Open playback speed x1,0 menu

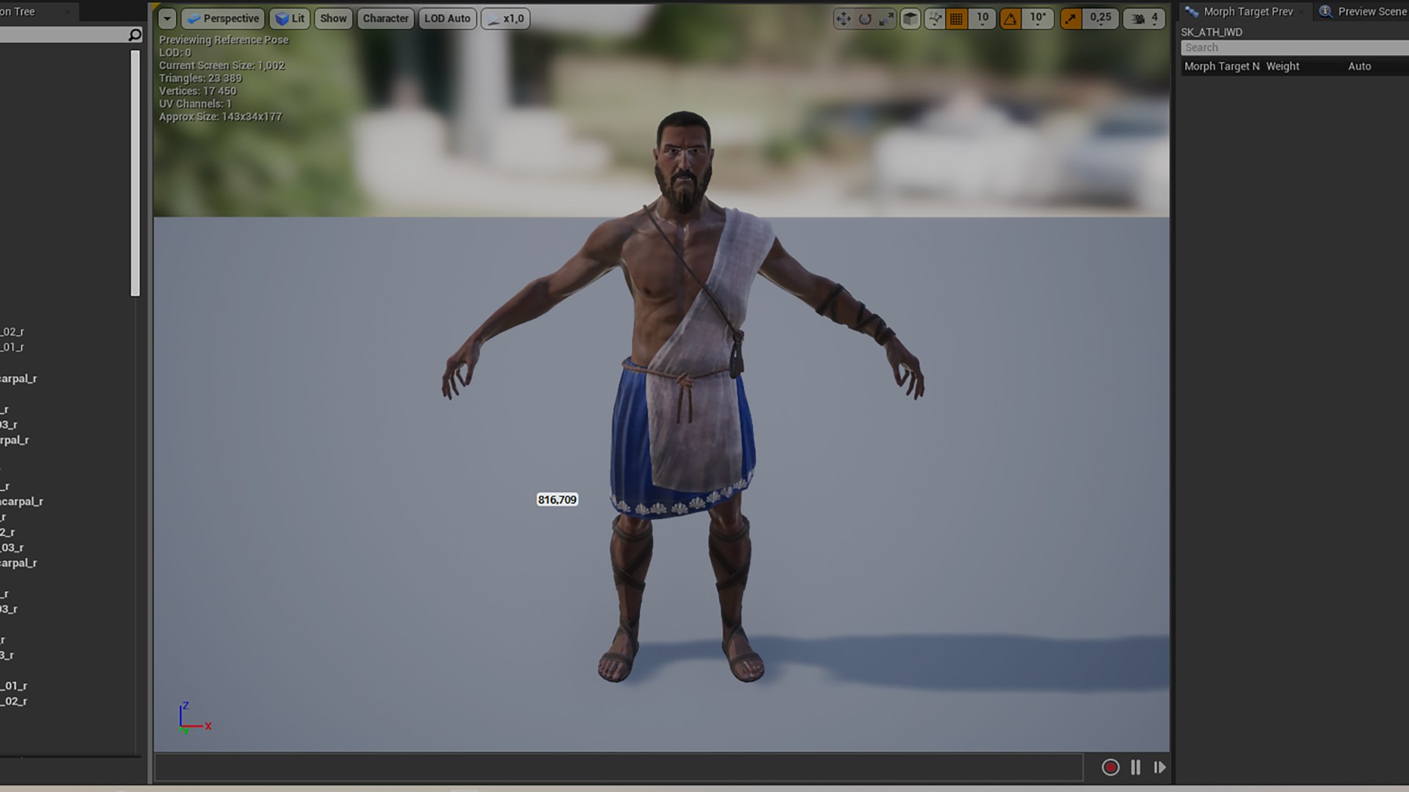(x=505, y=19)
